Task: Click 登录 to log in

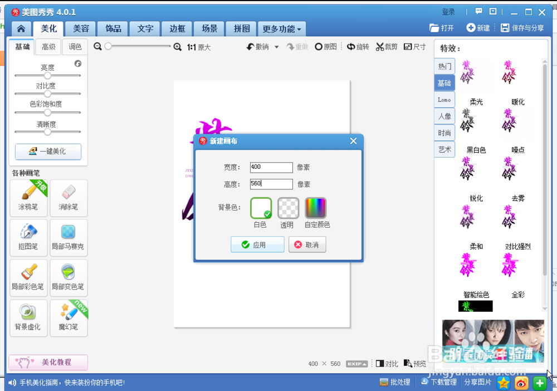Action: [448, 12]
